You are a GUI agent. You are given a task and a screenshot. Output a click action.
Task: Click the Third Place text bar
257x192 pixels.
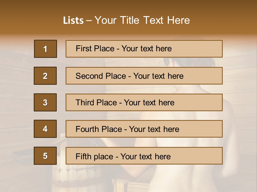(144, 102)
